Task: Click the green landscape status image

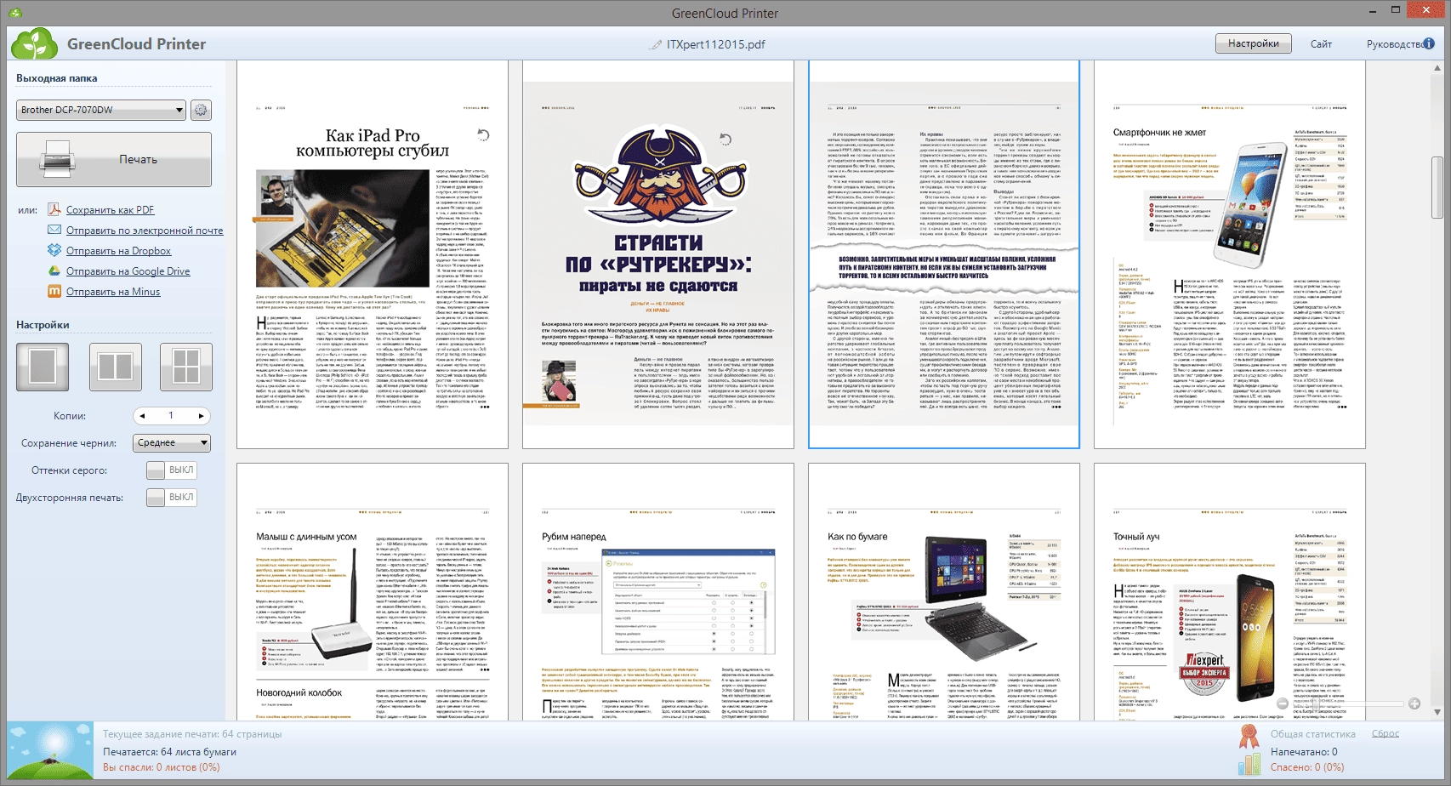Action: click(x=51, y=751)
